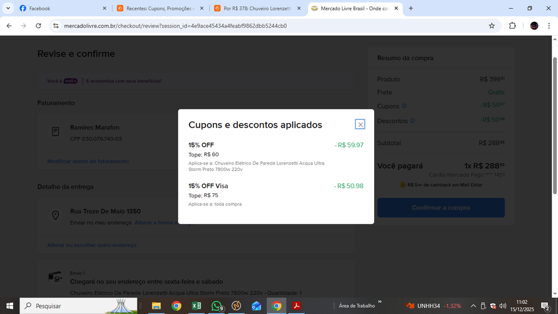Screen dimensions: 558x314
Task: Click Confirmar a compra button
Action: pyautogui.click(x=441, y=207)
